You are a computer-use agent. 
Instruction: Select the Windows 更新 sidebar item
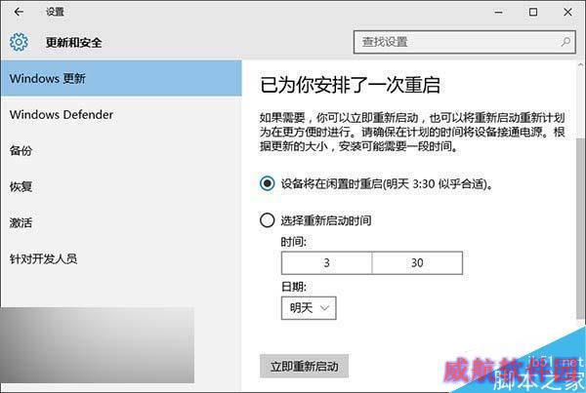(x=121, y=78)
